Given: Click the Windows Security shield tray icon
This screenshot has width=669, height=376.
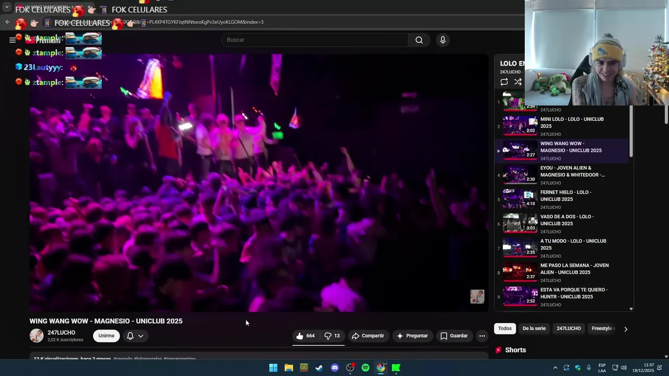Looking at the screenshot, I should click(x=578, y=368).
